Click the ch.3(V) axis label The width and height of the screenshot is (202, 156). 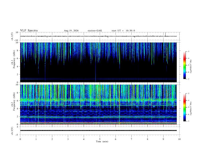[12, 131]
